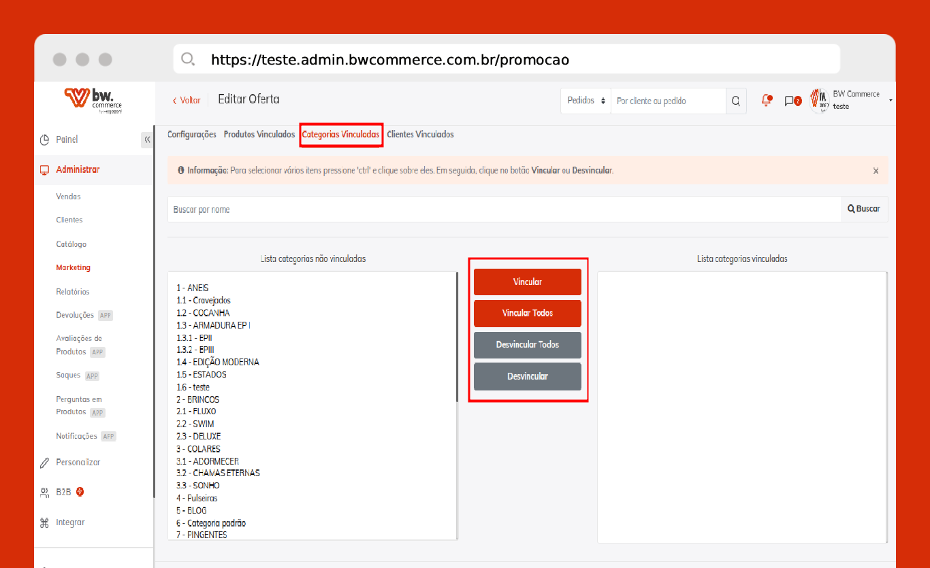Open the chat messages icon
This screenshot has height=568, width=930.
point(790,101)
